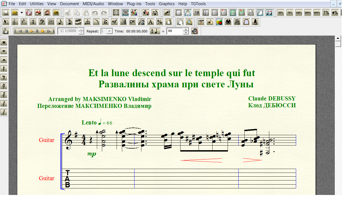
Task: Pick the Clef tool with bass clef
Action: point(42,22)
